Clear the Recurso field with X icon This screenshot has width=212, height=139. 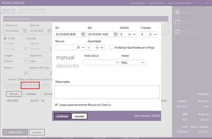tap(78, 48)
